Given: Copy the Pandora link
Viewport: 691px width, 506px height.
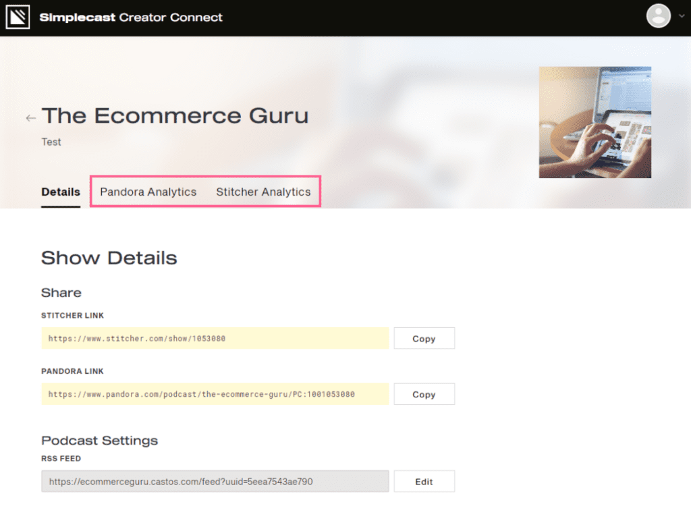Looking at the screenshot, I should (x=424, y=394).
